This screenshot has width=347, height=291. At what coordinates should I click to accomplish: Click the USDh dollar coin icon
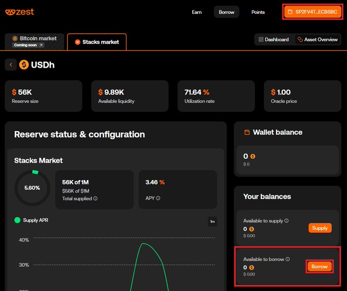click(24, 65)
